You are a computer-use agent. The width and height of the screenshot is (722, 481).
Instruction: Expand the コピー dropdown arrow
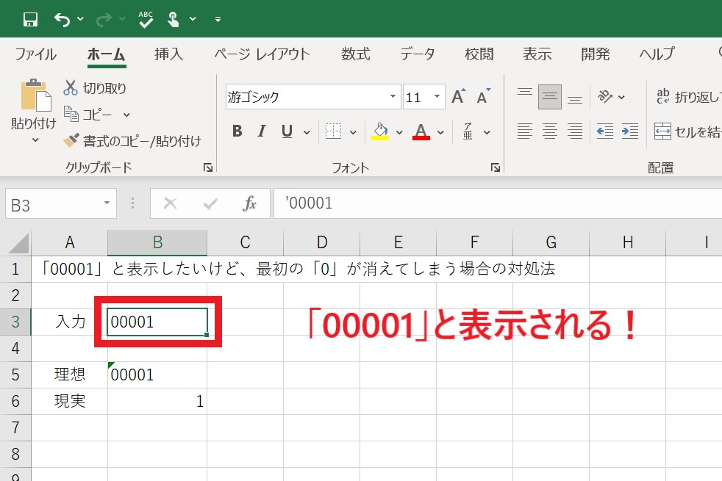[x=126, y=115]
